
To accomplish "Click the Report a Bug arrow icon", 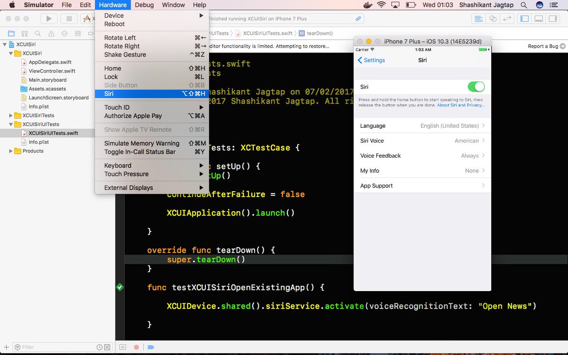I will point(562,46).
